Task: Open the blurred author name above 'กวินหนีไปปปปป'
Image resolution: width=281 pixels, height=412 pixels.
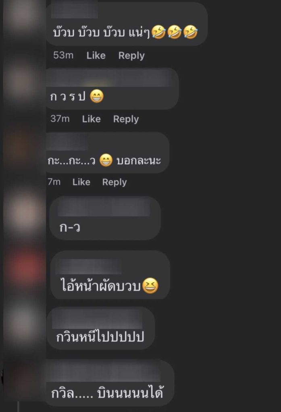Action: [97, 319]
